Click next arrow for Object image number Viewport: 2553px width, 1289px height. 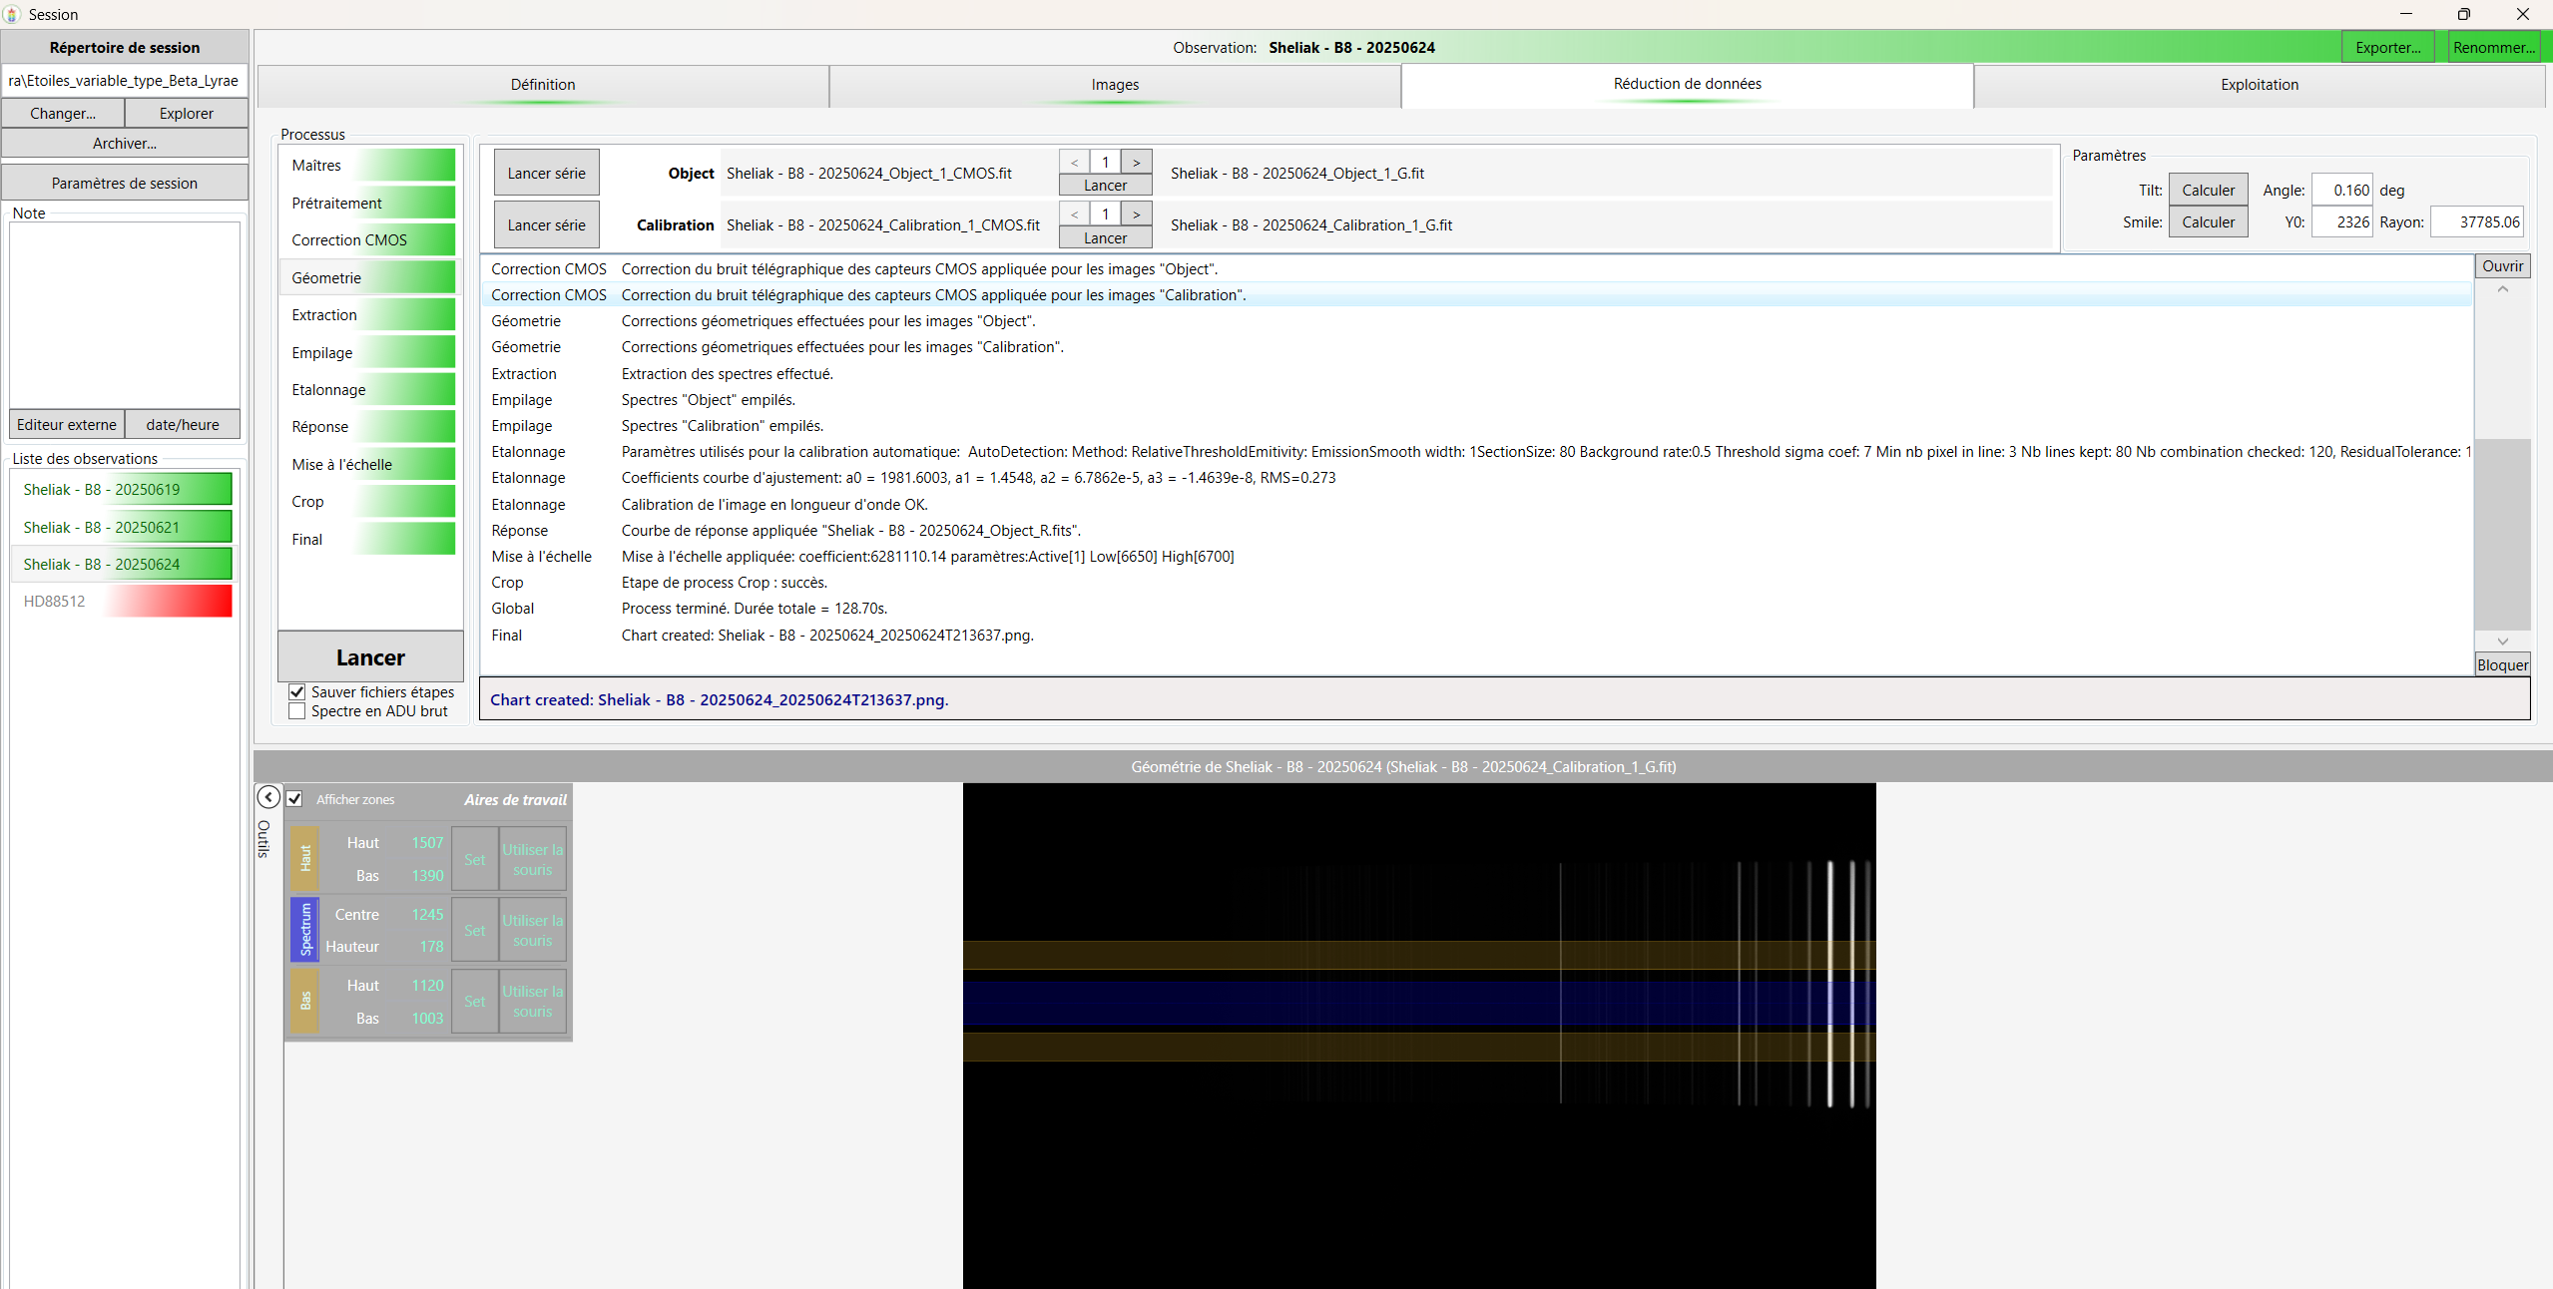tap(1136, 162)
